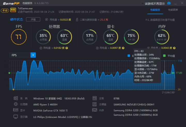
Task: Click the 26 minimum FPS value
Action: coord(179,89)
